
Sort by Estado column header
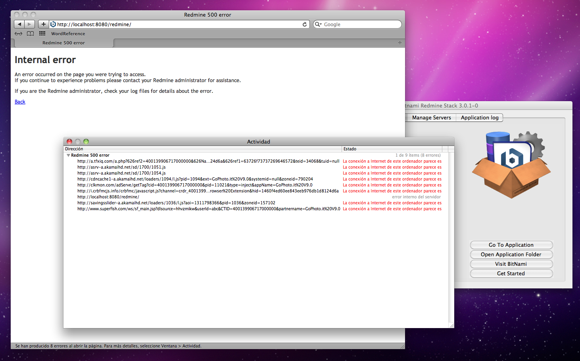tap(392, 149)
